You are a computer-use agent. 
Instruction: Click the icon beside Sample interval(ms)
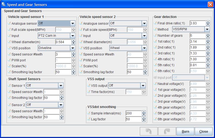tap(89, 113)
